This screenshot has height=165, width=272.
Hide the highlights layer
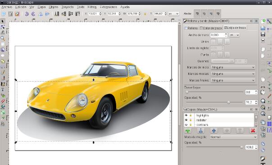point(186,115)
